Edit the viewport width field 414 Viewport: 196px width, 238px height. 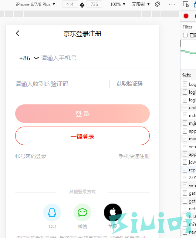click(x=70, y=4)
